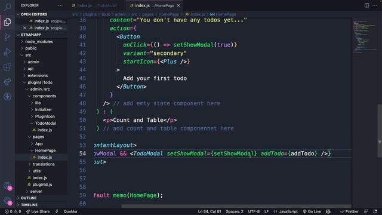This screenshot has width=382, height=215.
Task: Open Go Live server button
Action: tap(312, 211)
